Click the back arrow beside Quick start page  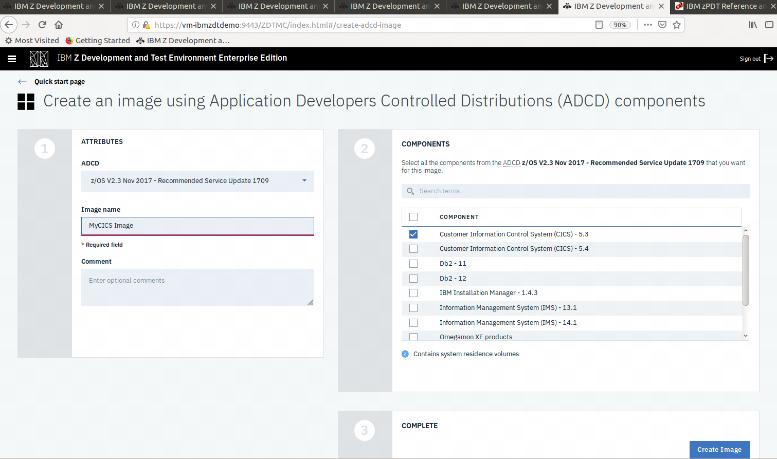tap(22, 82)
